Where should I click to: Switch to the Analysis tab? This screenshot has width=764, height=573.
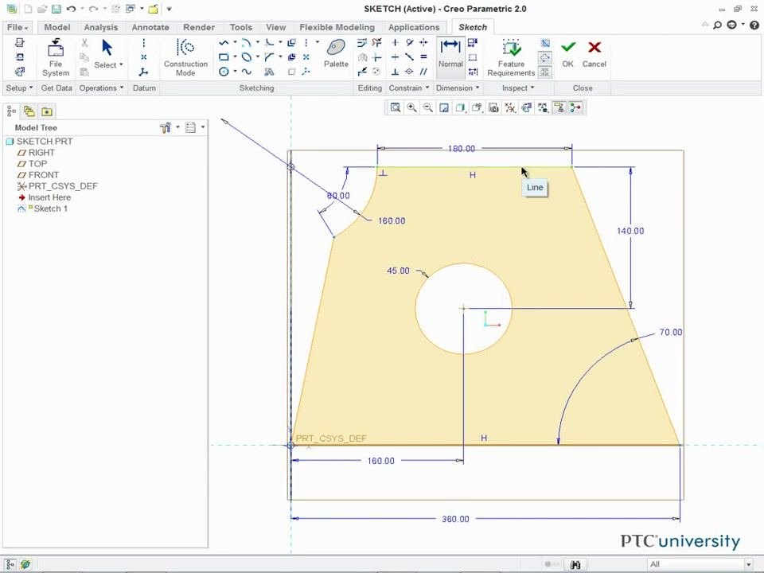(101, 27)
